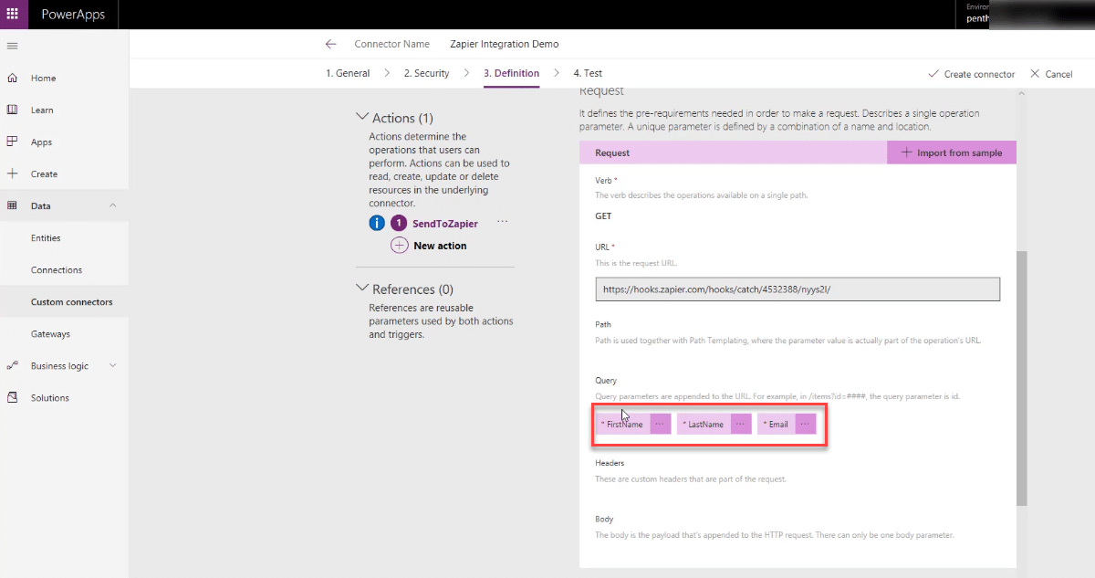Screen dimensions: 1095x578
Task: Collapse the Data section chevron
Action: (x=113, y=205)
